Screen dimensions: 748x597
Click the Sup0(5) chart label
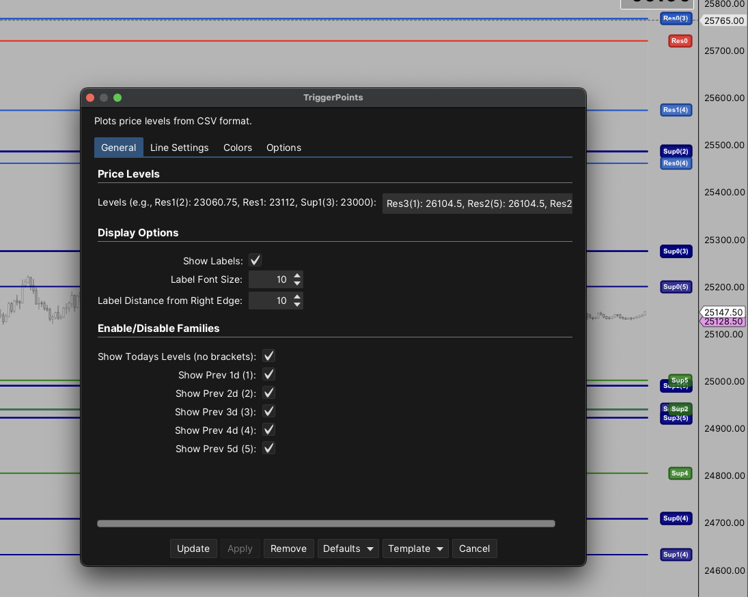[676, 287]
